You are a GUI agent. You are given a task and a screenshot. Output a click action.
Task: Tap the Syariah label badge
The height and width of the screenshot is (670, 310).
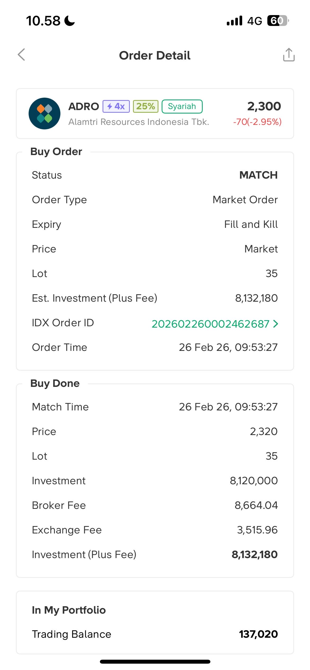[x=182, y=106]
